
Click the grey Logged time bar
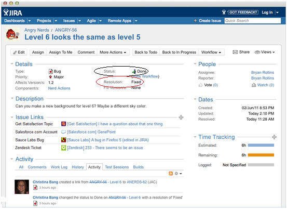tap(261, 165)
